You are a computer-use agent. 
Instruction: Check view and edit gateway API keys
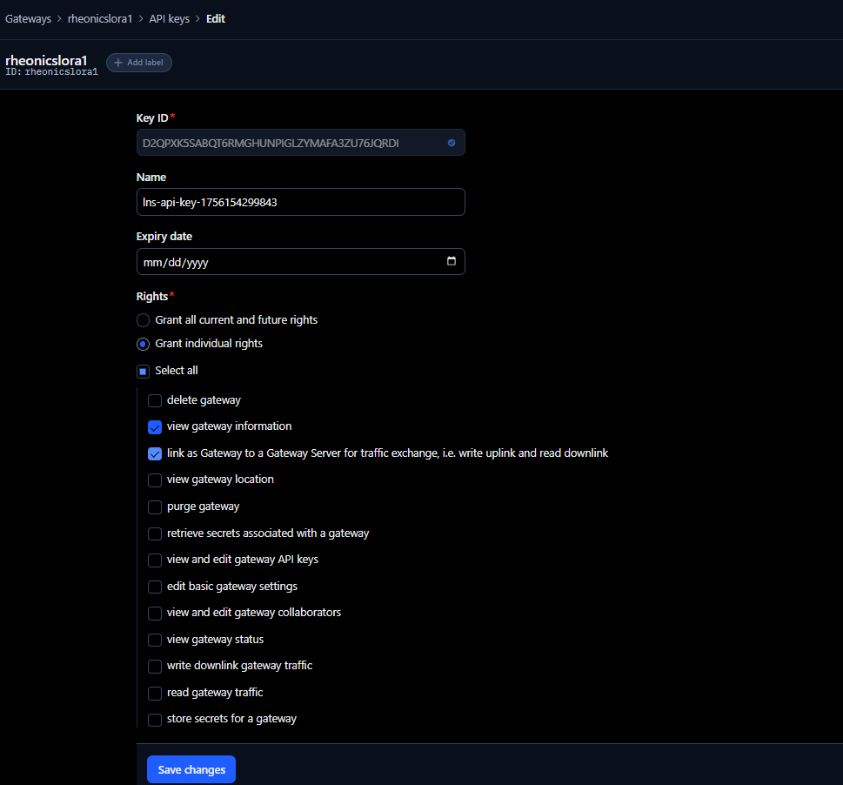(155, 560)
